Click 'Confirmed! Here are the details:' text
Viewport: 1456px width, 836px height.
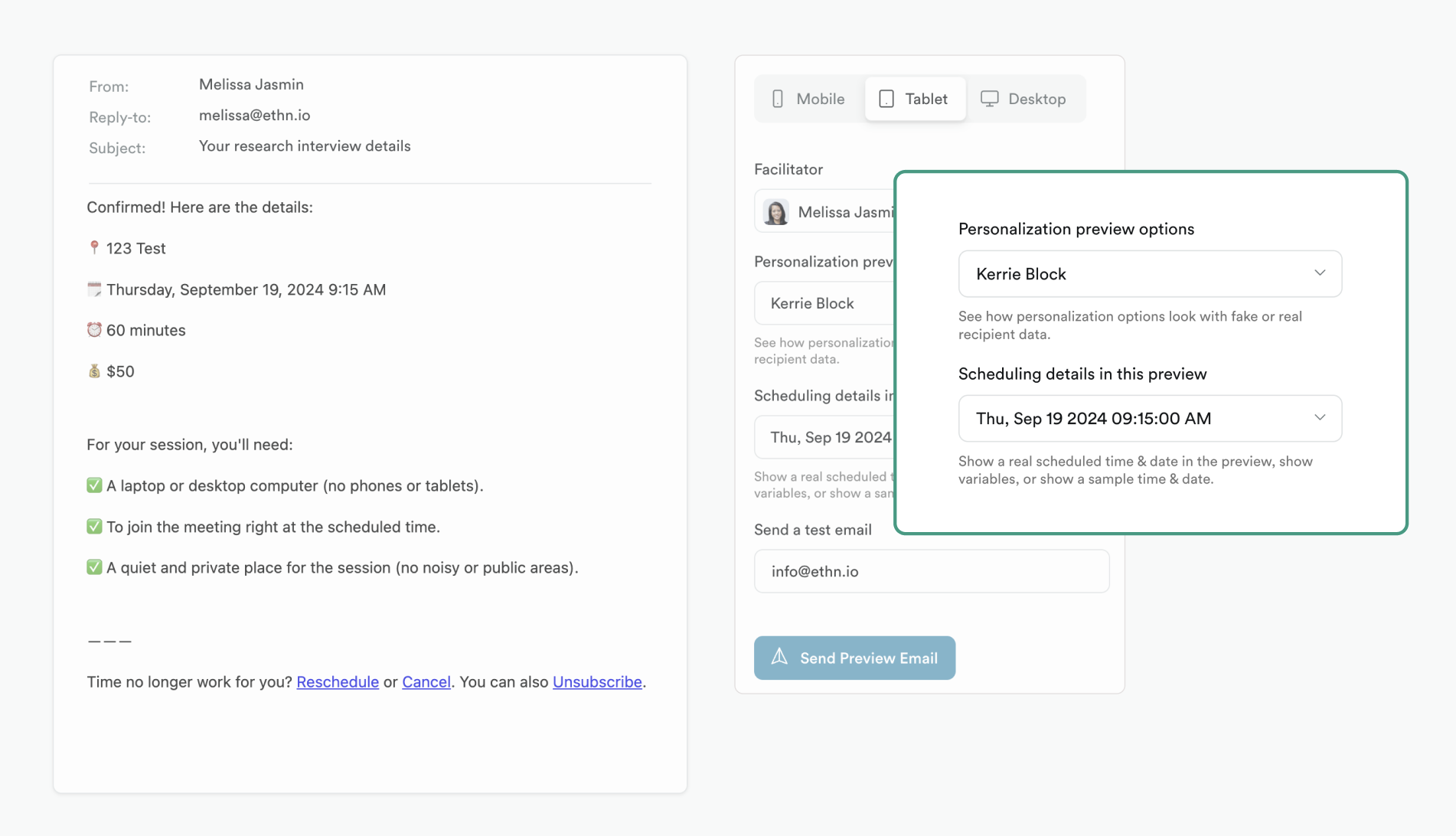[200, 207]
